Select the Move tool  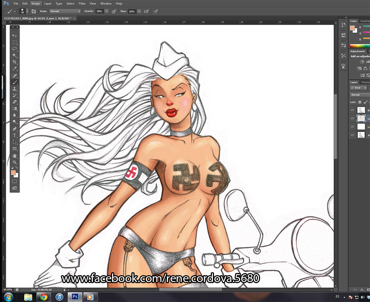coord(15,36)
